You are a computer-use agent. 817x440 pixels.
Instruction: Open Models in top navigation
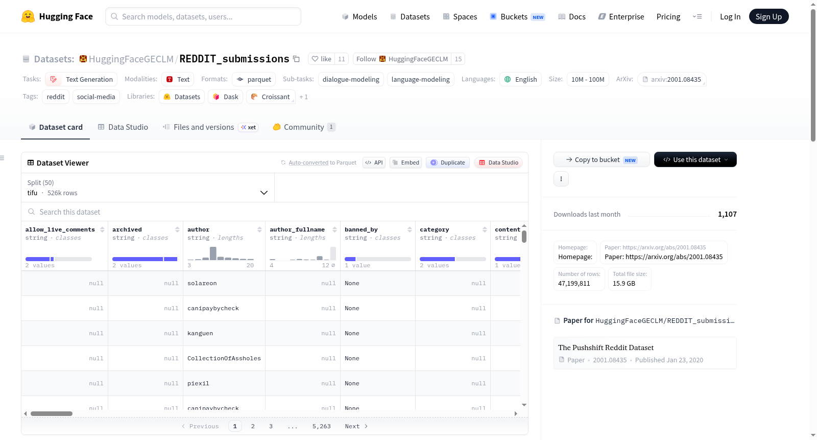pyautogui.click(x=359, y=16)
